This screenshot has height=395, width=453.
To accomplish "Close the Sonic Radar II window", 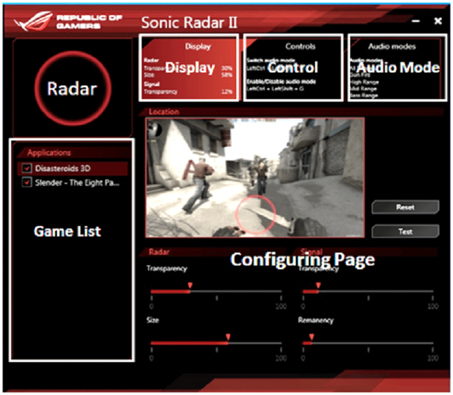I will [437, 21].
